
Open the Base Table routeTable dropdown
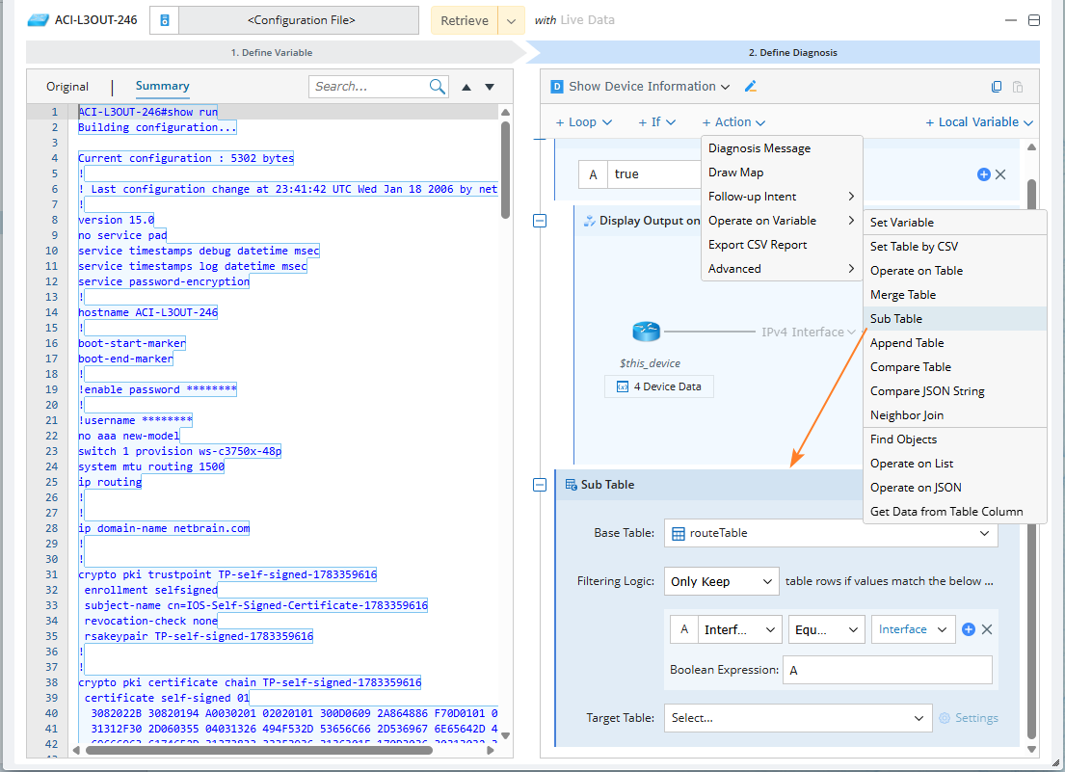pos(830,533)
